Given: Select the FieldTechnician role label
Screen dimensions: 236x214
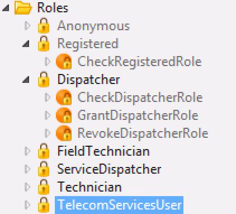Looking at the screenshot, I should pyautogui.click(x=103, y=151).
